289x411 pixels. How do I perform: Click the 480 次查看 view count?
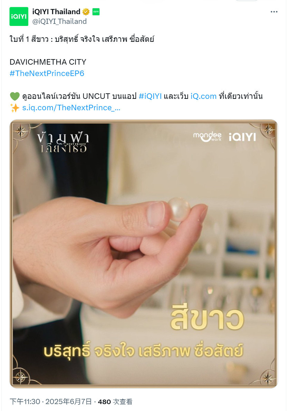coord(115,402)
